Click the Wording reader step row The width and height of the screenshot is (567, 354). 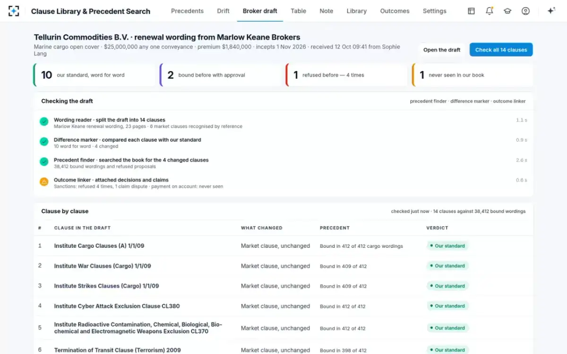[283, 123]
